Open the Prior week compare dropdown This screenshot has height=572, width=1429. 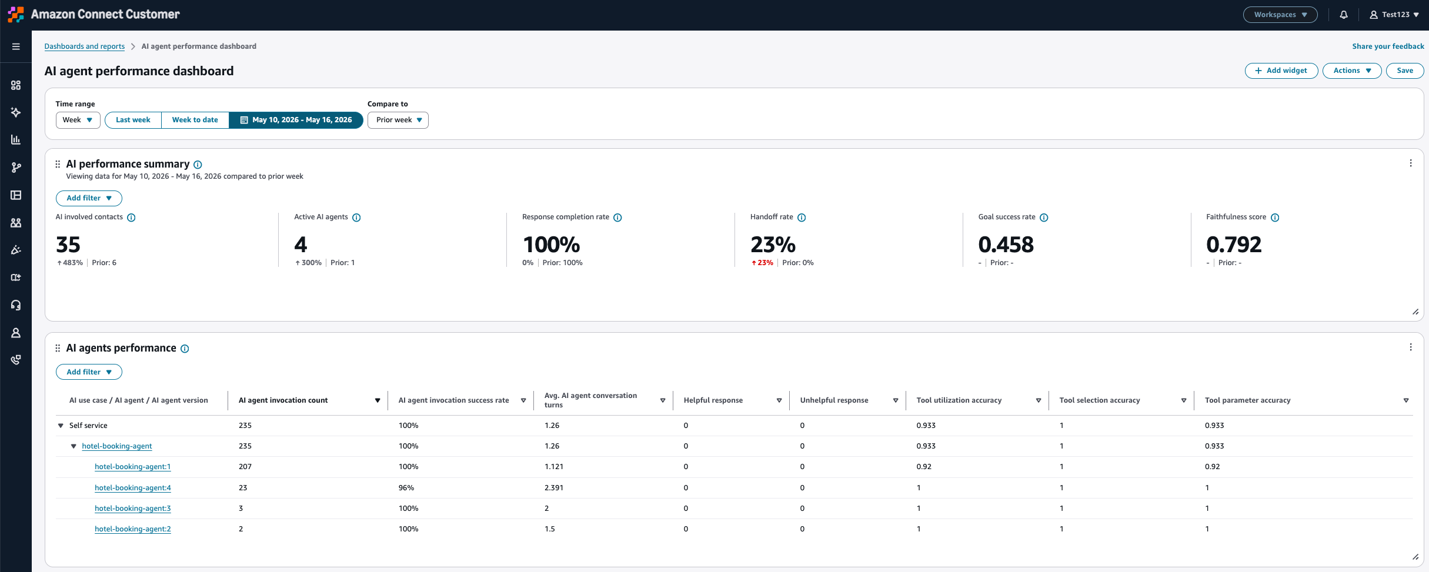pos(398,120)
